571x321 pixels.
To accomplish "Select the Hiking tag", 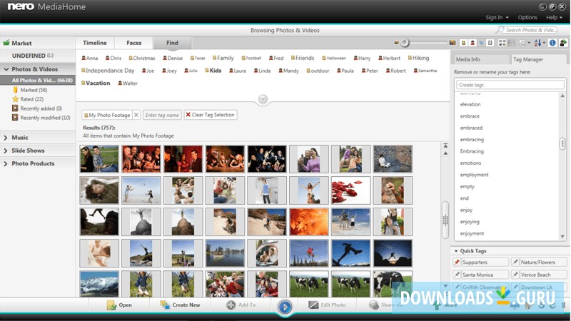I will (419, 58).
